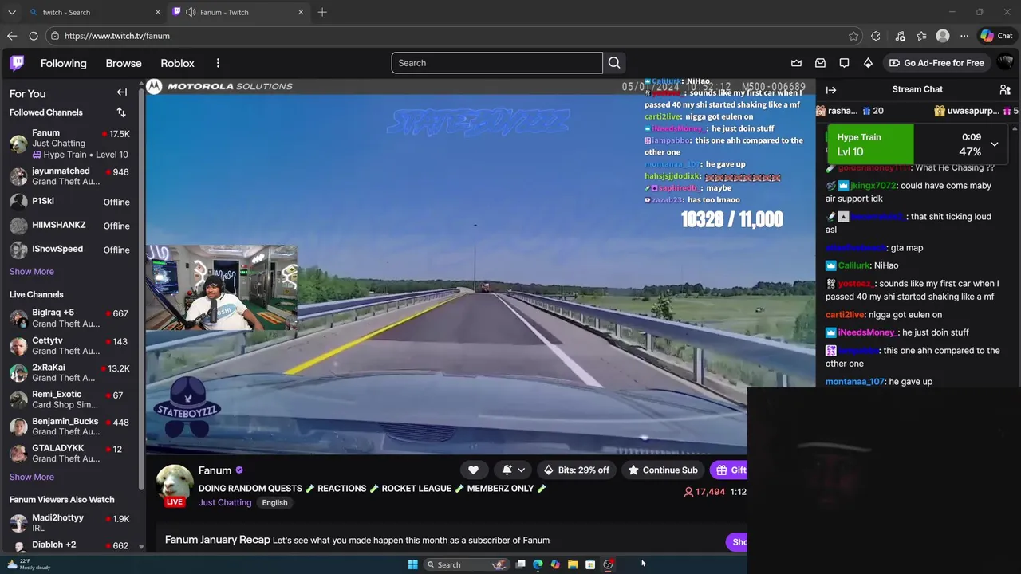
Task: Open Copilot from the taskbar
Action: point(555,564)
